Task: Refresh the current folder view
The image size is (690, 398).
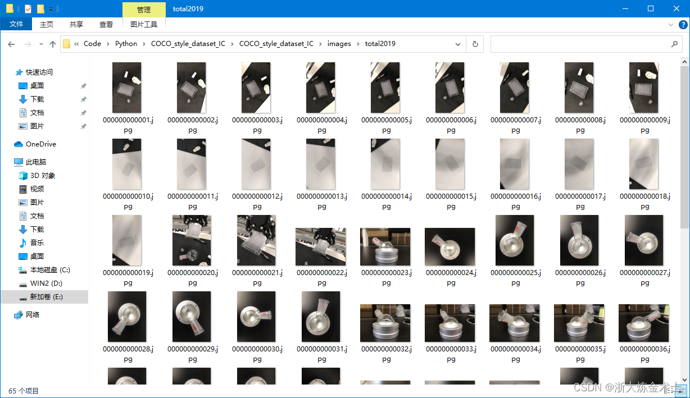Action: point(475,44)
